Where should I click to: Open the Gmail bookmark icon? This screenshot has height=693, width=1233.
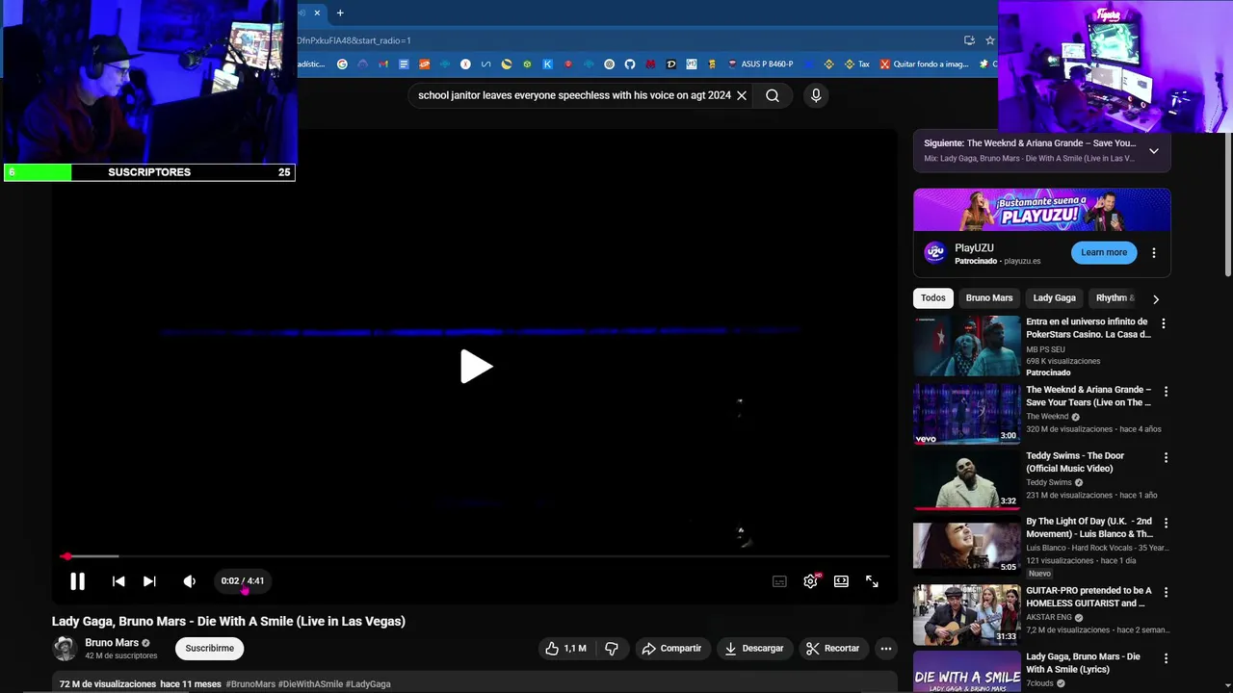click(x=383, y=64)
